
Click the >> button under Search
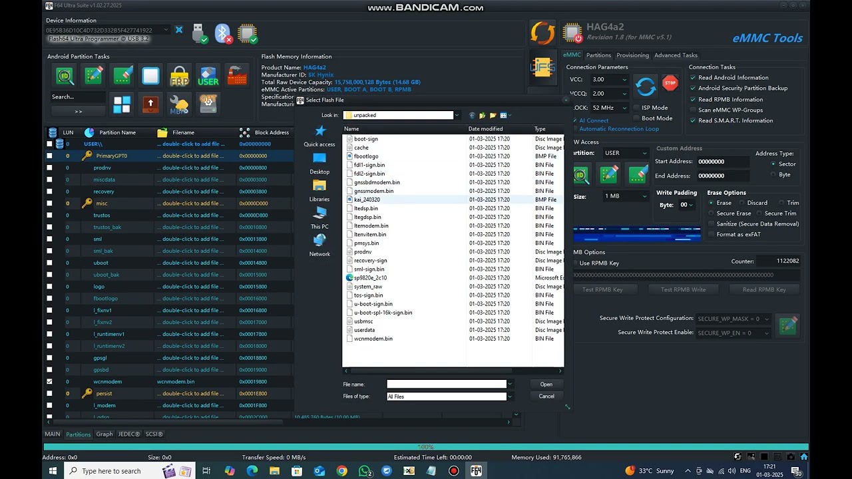coord(78,111)
